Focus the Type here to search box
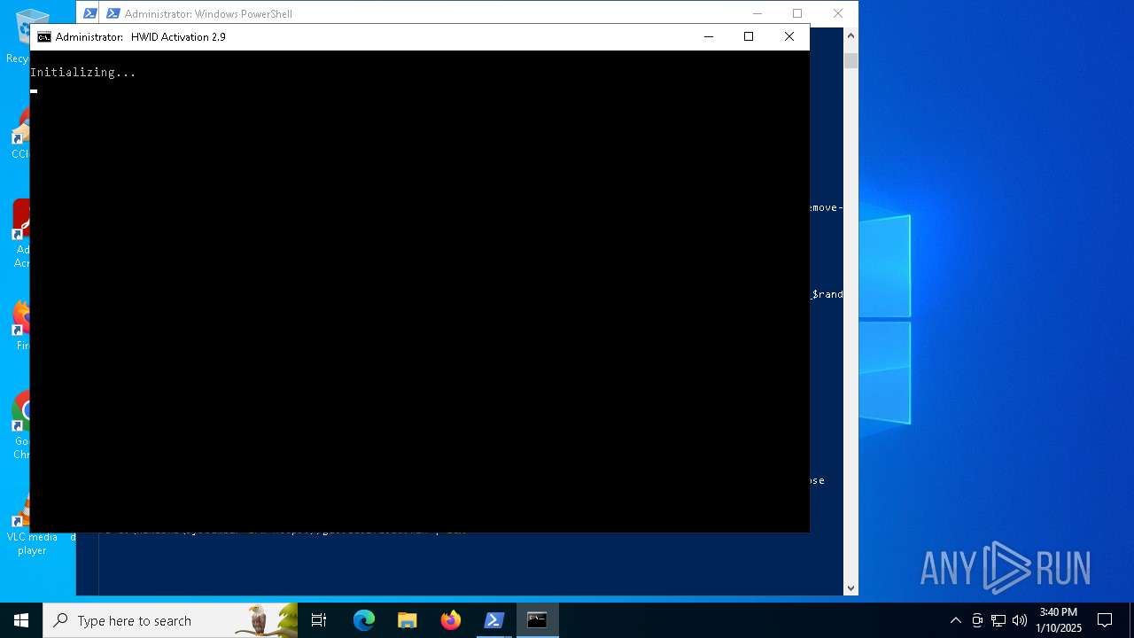Screen dimensions: 1134x638 (x=170, y=620)
